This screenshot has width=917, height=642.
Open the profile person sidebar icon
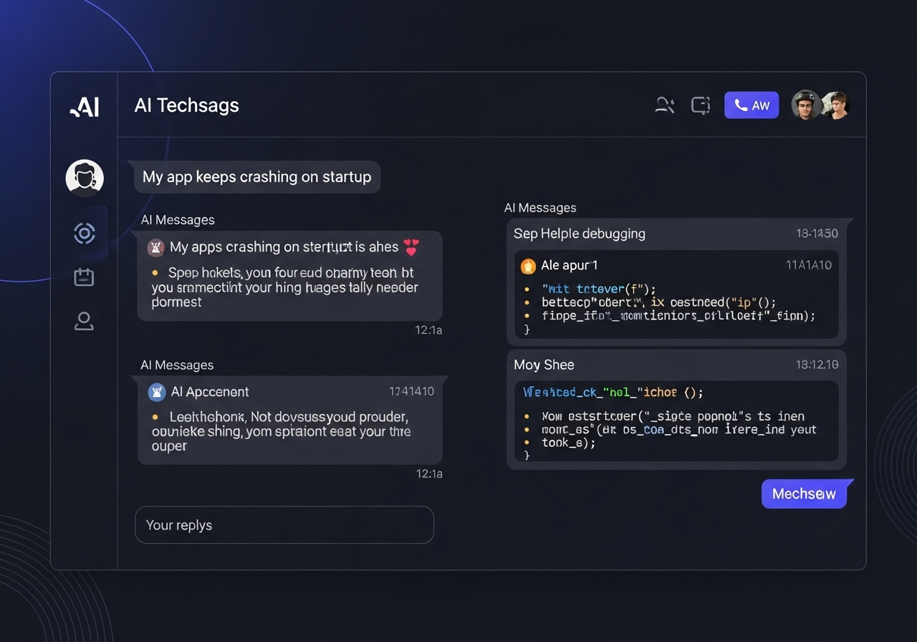coord(85,322)
